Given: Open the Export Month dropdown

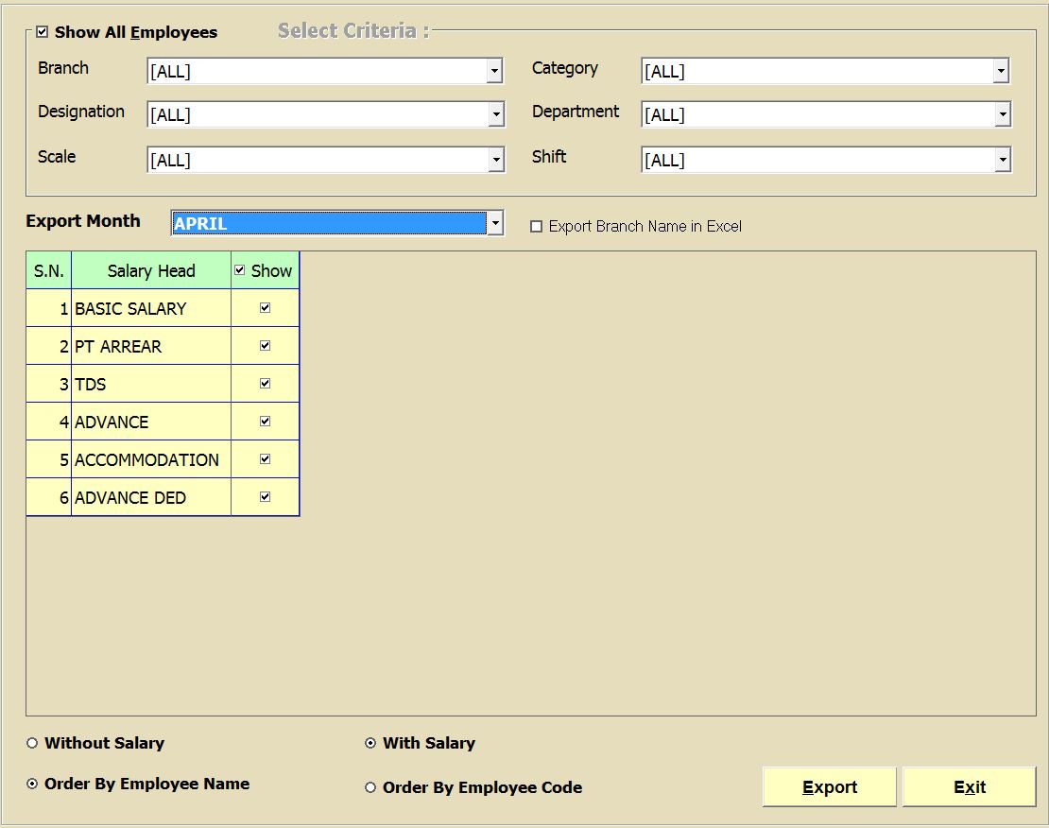Looking at the screenshot, I should coord(494,223).
